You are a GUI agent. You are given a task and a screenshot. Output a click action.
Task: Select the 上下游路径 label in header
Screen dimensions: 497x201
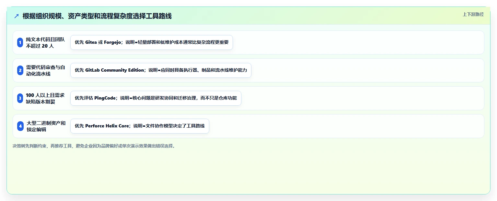[x=473, y=14]
